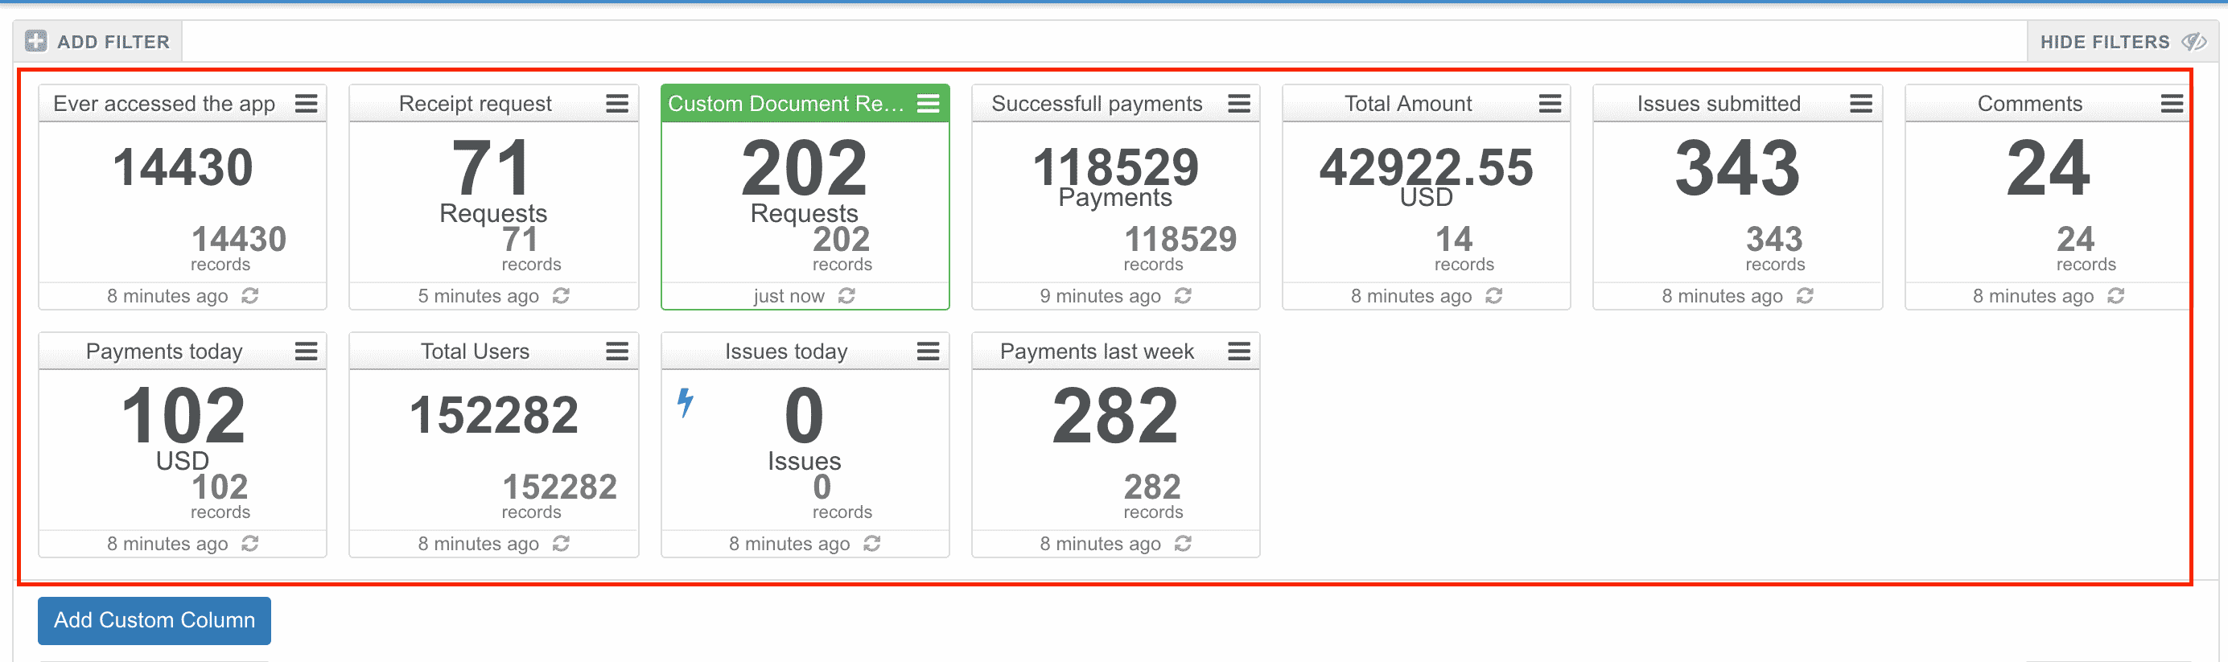2228x662 pixels.
Task: Open menu of Comments card
Action: point(2172,104)
